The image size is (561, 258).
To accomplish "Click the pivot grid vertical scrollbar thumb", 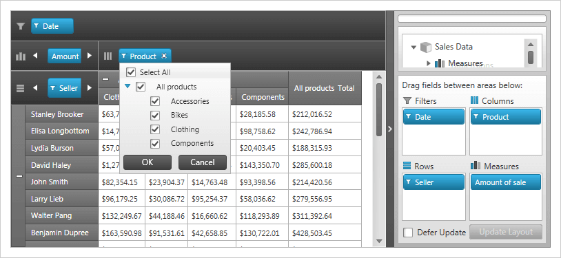I will coord(379,109).
